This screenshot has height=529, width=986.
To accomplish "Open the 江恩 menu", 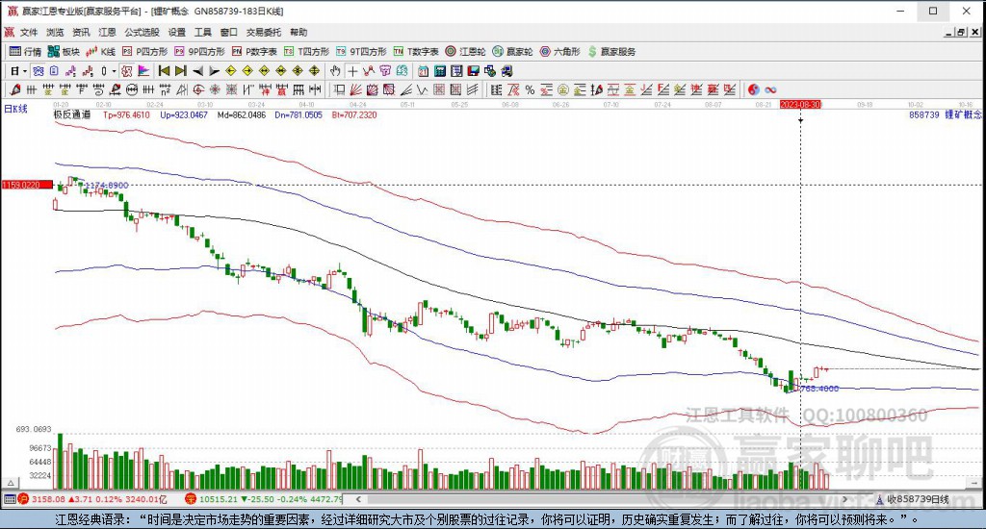I will [107, 32].
